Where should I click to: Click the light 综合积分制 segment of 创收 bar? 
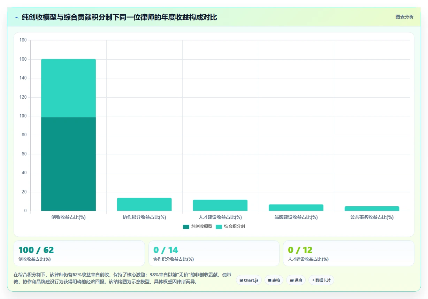[68, 88]
